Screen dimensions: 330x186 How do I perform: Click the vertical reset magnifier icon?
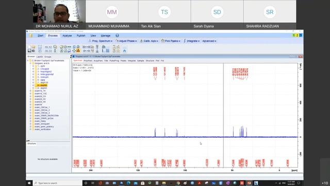tap(55, 47)
